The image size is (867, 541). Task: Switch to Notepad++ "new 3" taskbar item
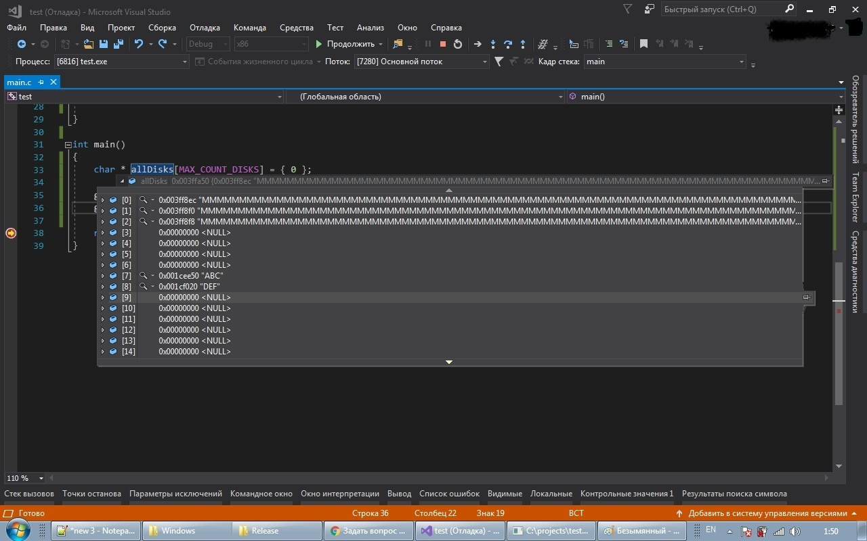97,531
